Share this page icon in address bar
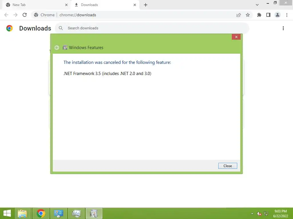 tap(239, 15)
